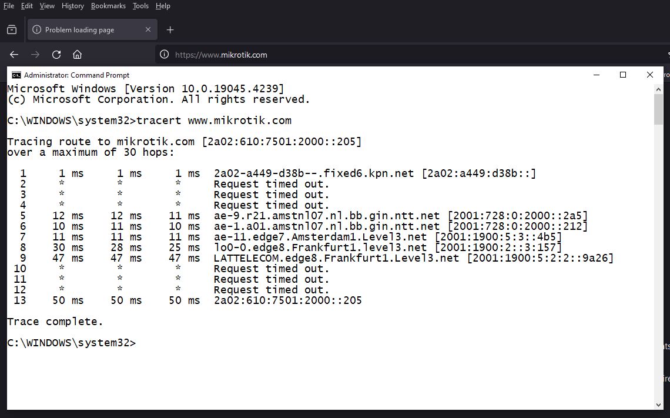Image resolution: width=670 pixels, height=418 pixels.
Task: Click IPv6 address [2001:728:0:2000::2a5]
Action: (x=517, y=216)
